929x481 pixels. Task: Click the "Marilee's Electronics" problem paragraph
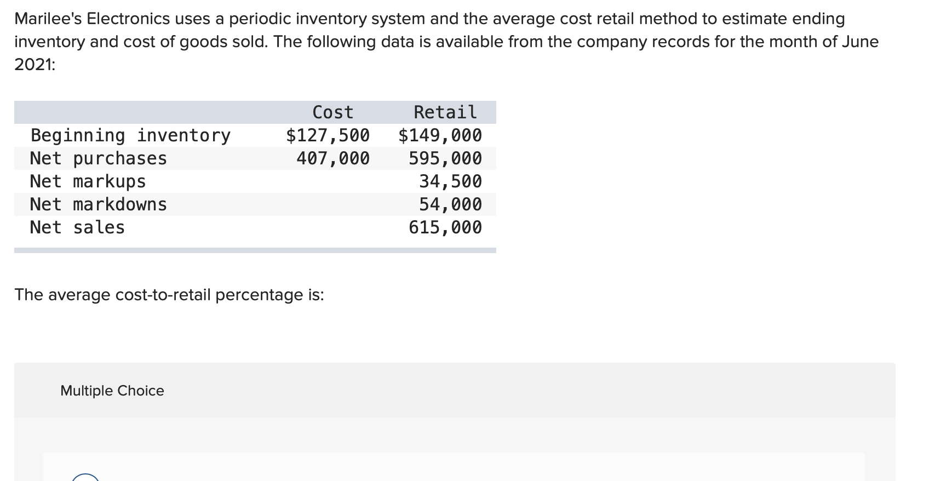446,42
